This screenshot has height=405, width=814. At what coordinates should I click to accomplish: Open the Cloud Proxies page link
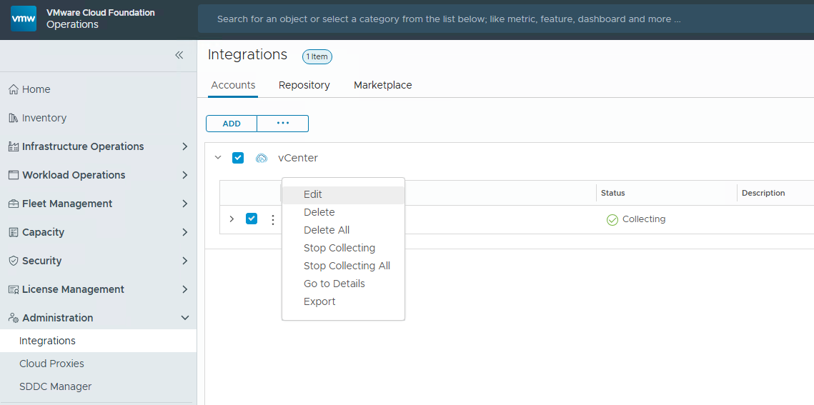pos(51,364)
